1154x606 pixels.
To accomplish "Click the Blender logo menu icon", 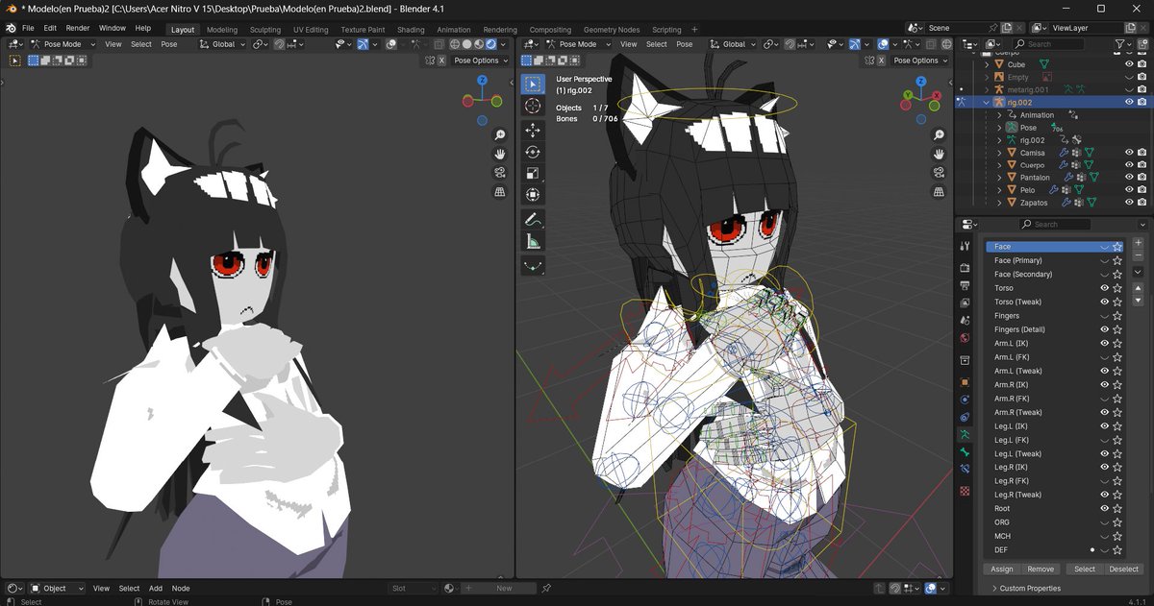I will coord(10,28).
